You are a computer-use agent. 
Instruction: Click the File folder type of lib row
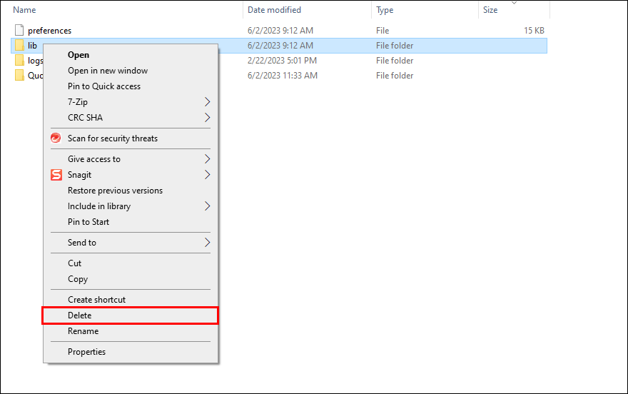(395, 46)
